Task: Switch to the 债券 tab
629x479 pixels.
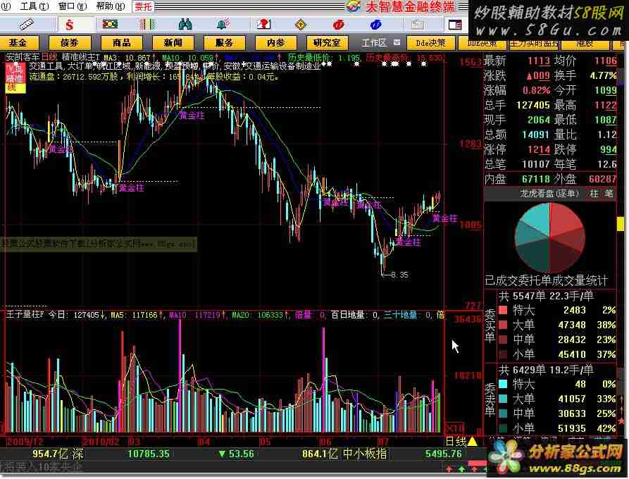Action: 70,42
